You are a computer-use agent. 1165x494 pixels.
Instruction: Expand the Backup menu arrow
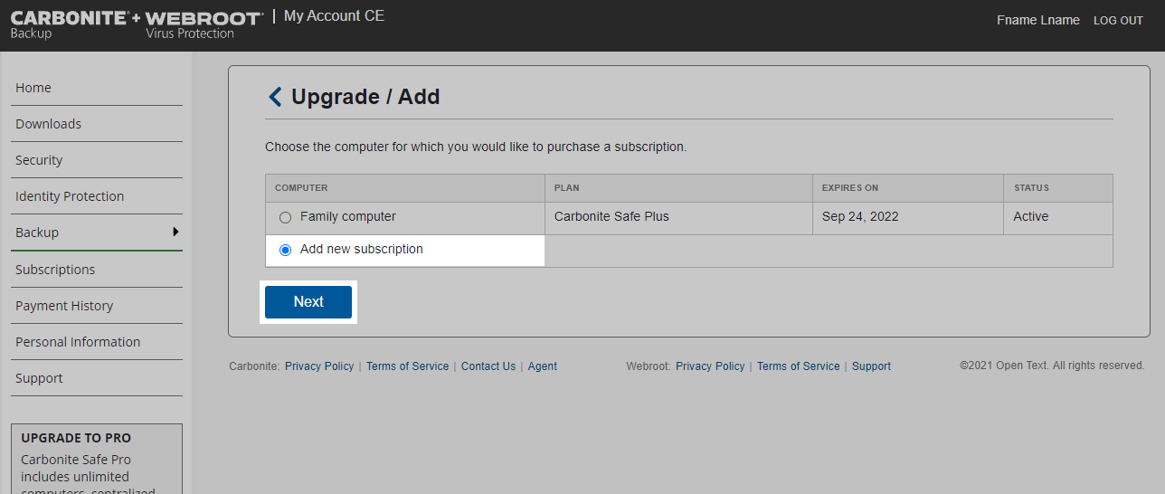(x=175, y=232)
